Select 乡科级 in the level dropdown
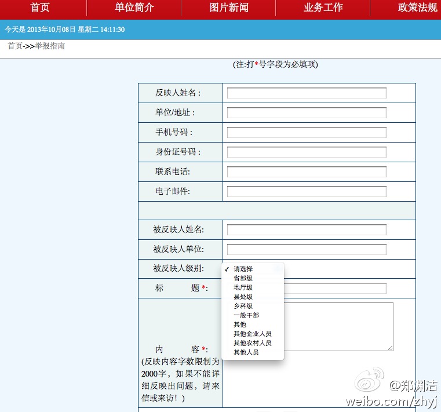 (x=253, y=306)
